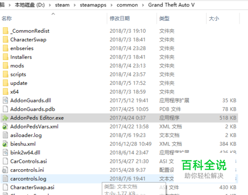Select the CharacterSwap folder icon
Image resolution: width=248 pixels, height=195 pixels.
click(x=5, y=40)
